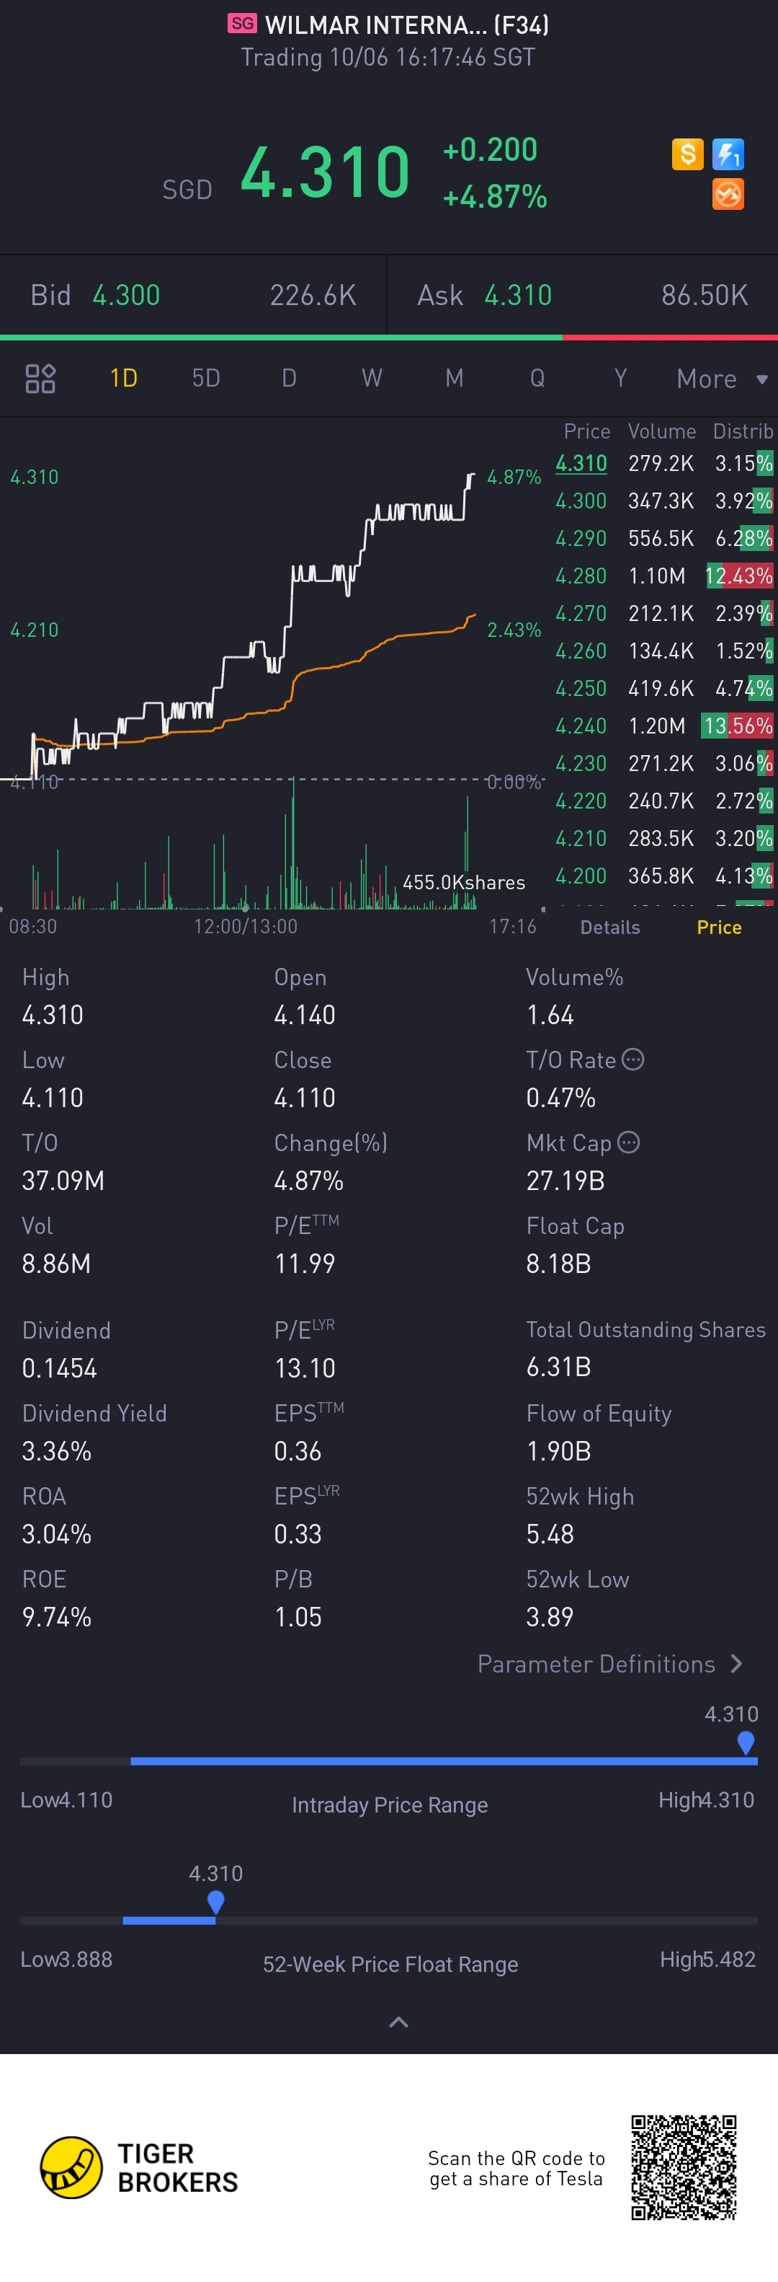Tap the ROE 9.74% value

57,1617
